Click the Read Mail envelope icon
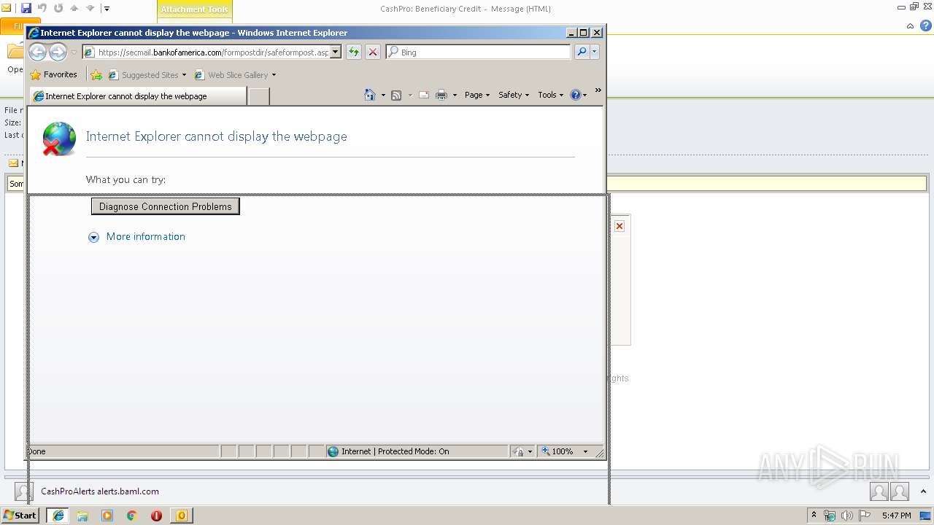 click(x=424, y=95)
